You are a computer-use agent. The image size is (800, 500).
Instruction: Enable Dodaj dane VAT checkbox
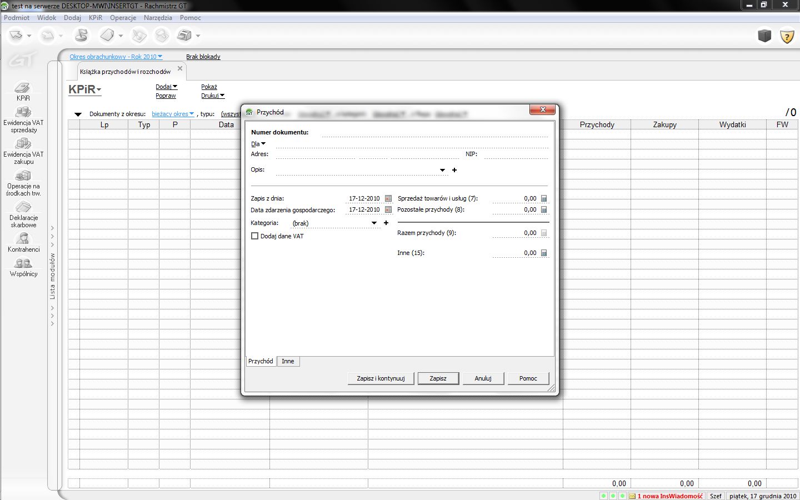[x=255, y=236]
